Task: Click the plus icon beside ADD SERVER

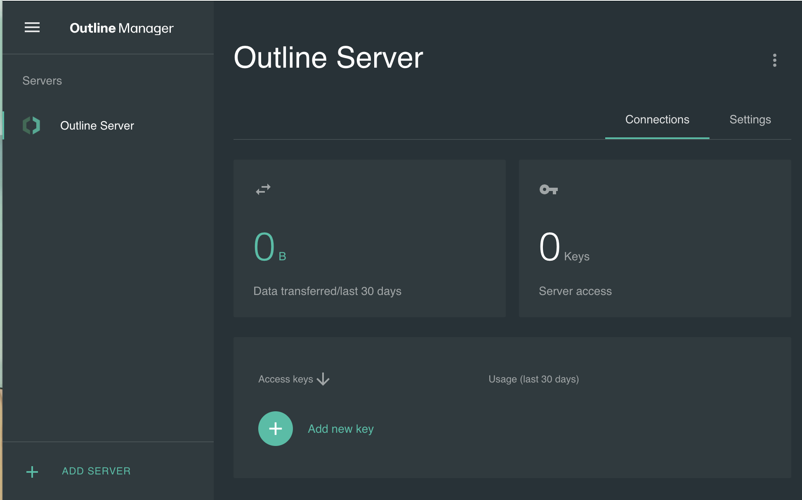Action: (32, 472)
